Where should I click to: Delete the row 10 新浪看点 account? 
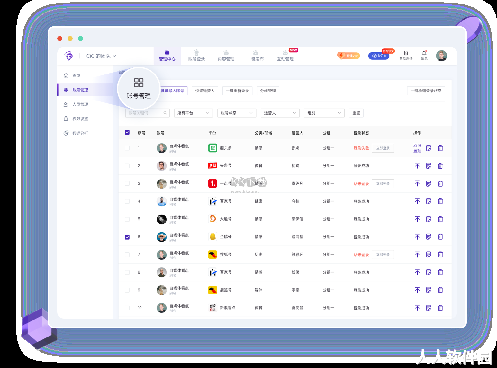click(440, 308)
